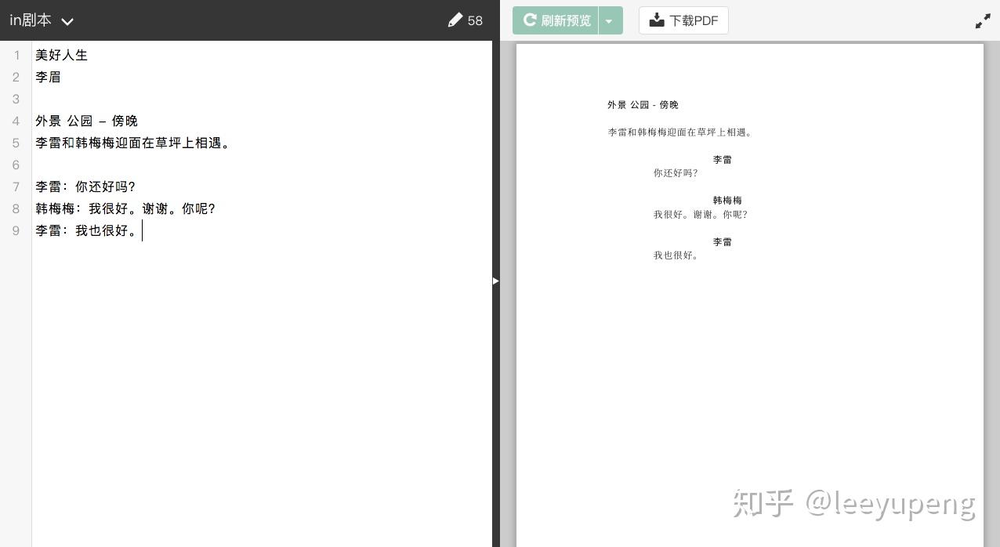Click line number 3 in gutter
Screen dimensions: 1000x547
16,99
